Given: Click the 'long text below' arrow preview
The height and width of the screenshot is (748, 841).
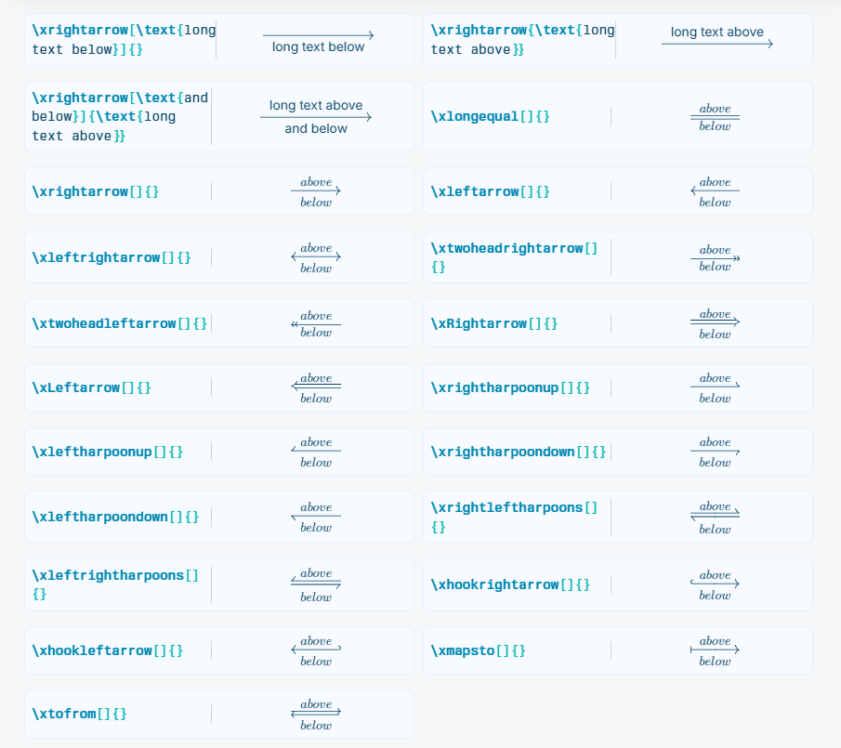Looking at the screenshot, I should click(x=318, y=40).
